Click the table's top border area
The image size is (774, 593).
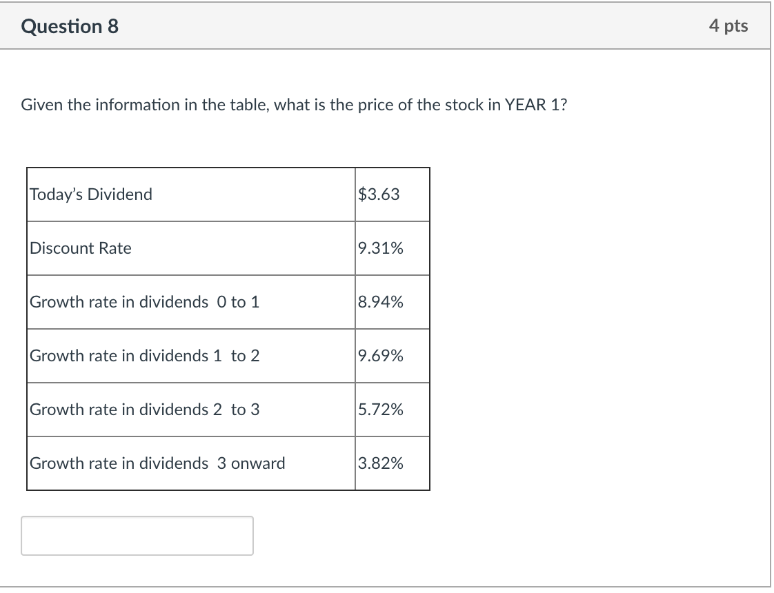pos(228,168)
